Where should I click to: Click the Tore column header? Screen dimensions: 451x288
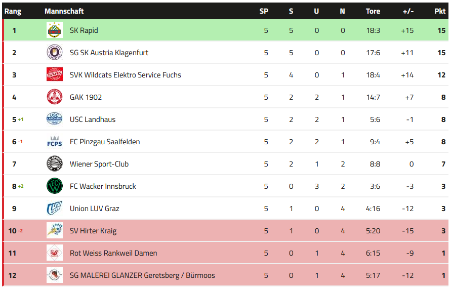pyautogui.click(x=373, y=11)
